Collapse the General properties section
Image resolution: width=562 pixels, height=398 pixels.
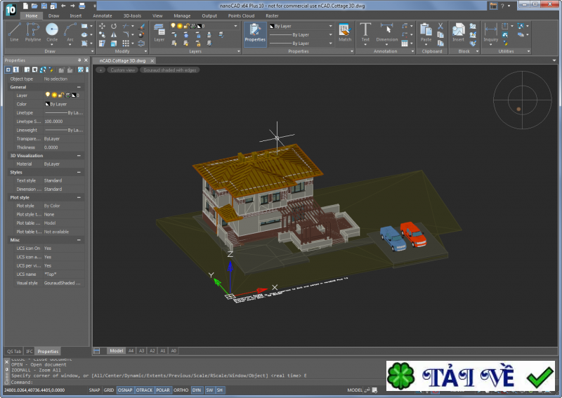(79, 87)
